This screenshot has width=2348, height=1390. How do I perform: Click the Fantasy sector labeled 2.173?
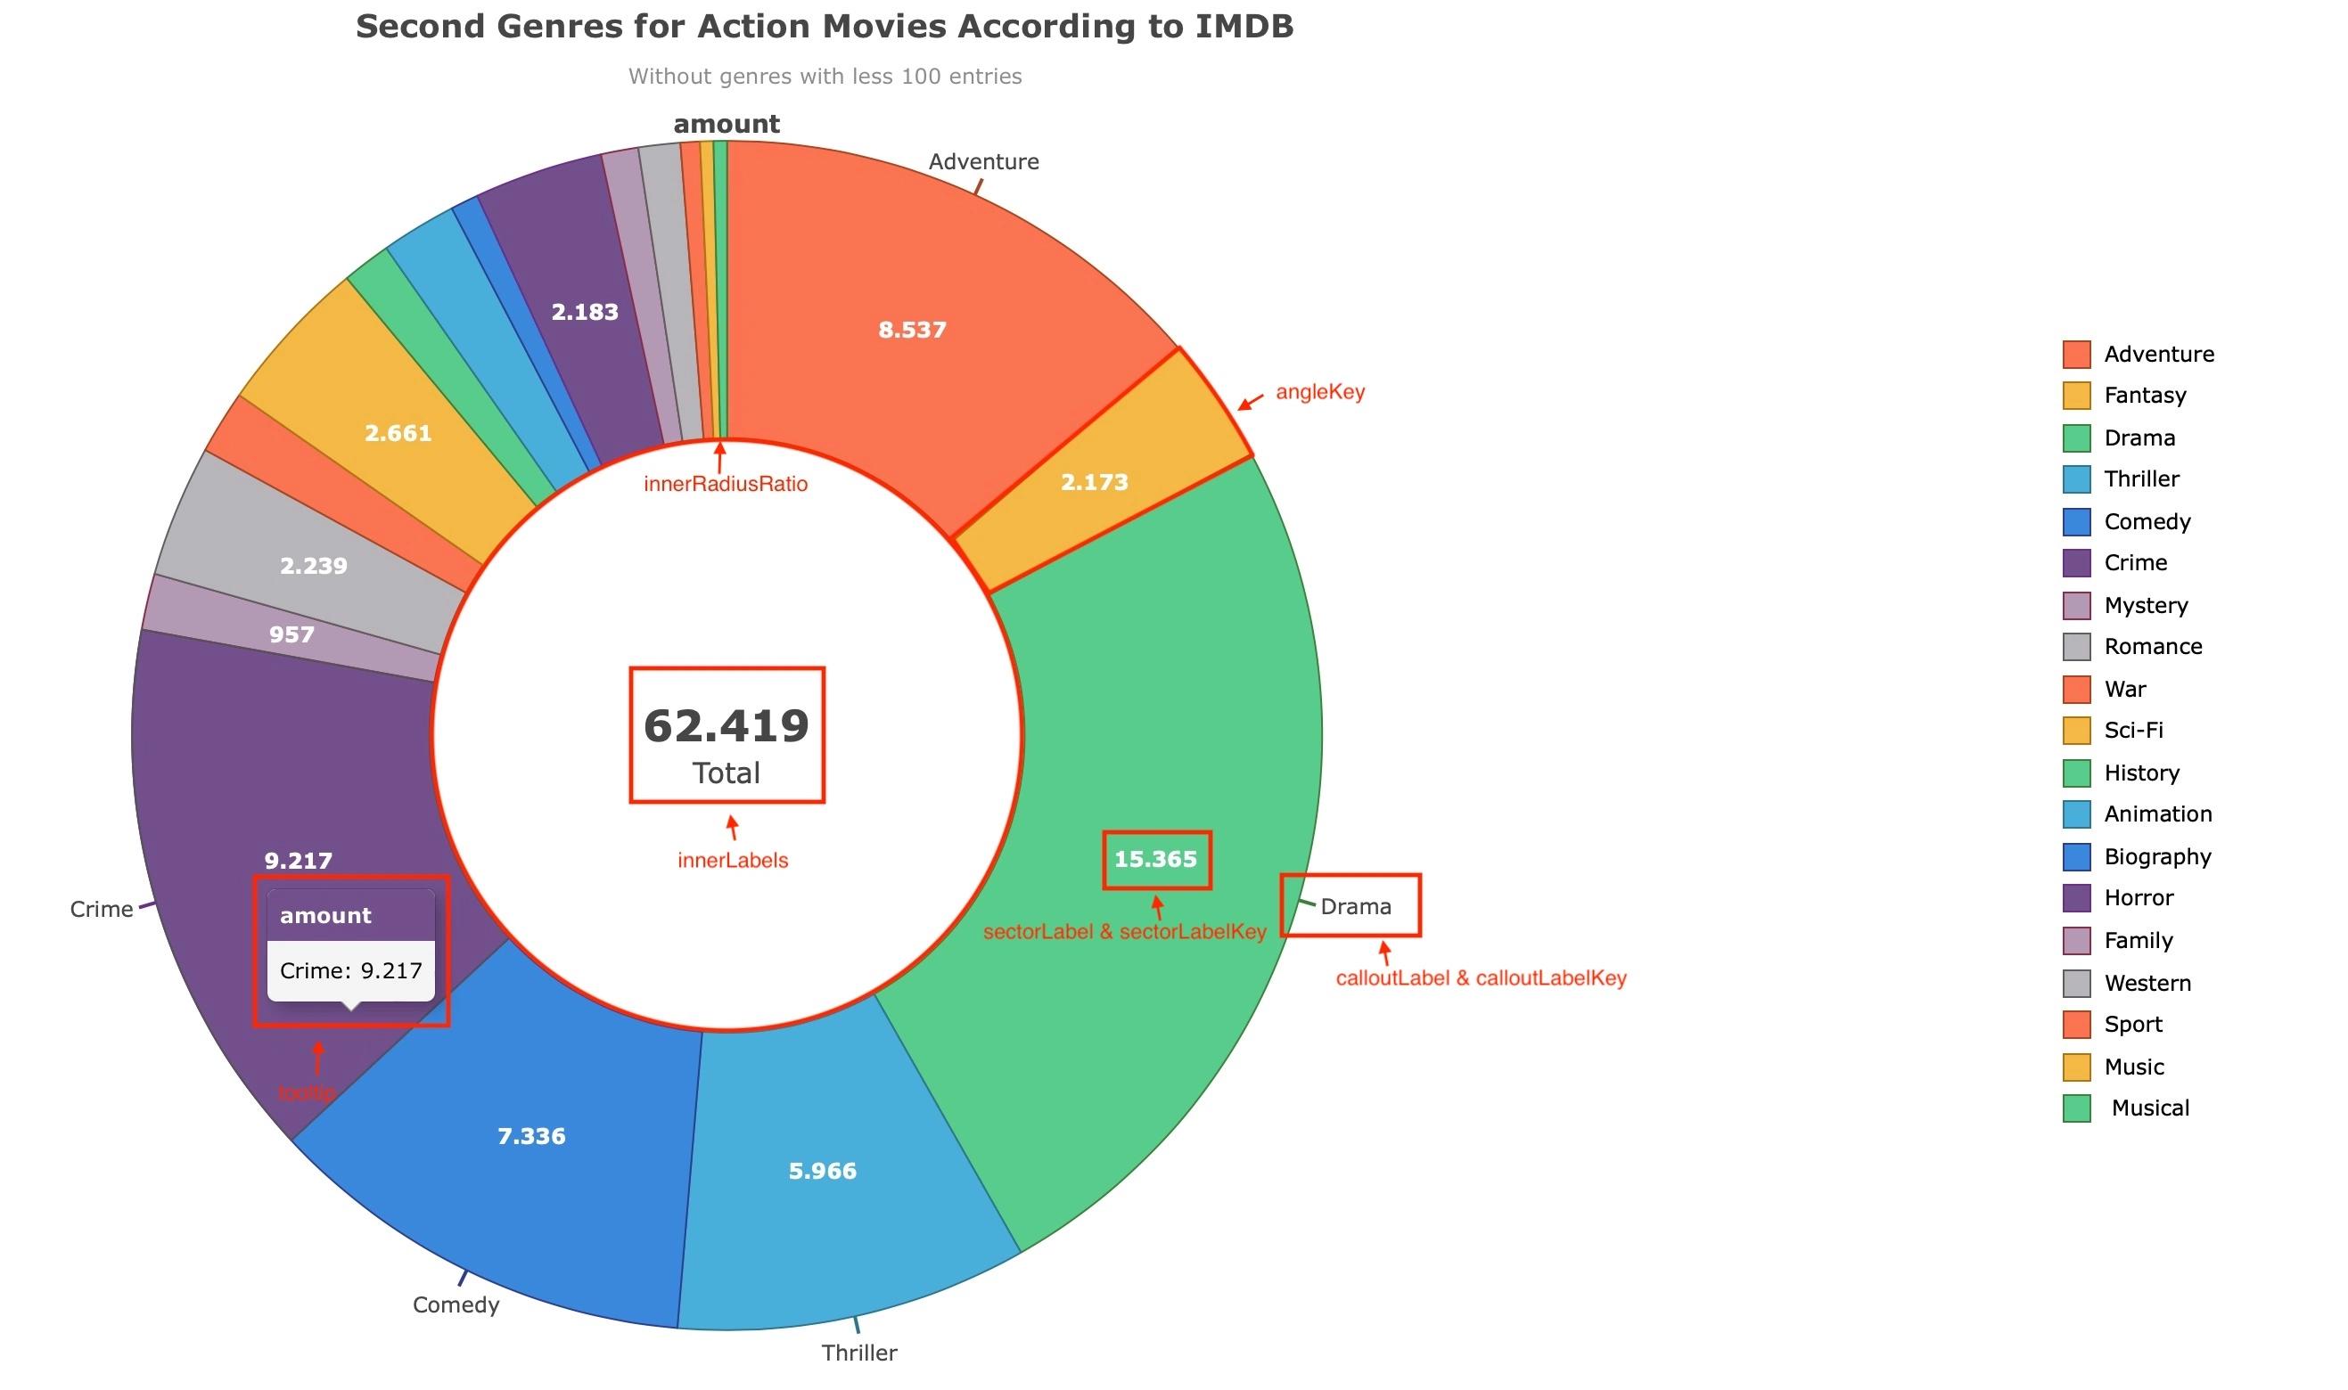(1094, 482)
